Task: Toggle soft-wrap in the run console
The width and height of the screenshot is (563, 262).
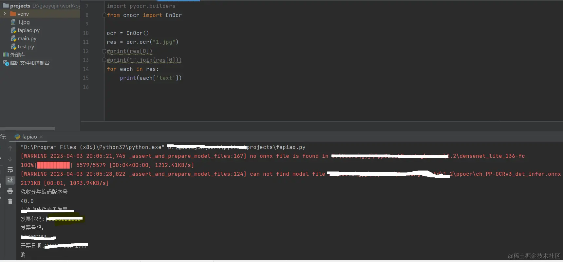Action: (10, 170)
